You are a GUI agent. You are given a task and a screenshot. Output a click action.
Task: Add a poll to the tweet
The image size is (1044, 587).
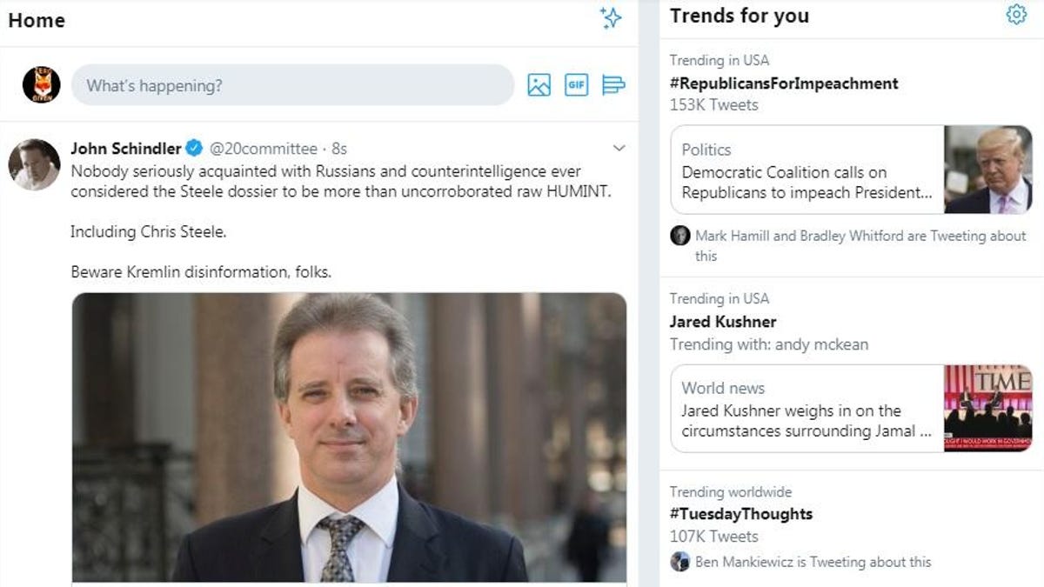point(613,84)
